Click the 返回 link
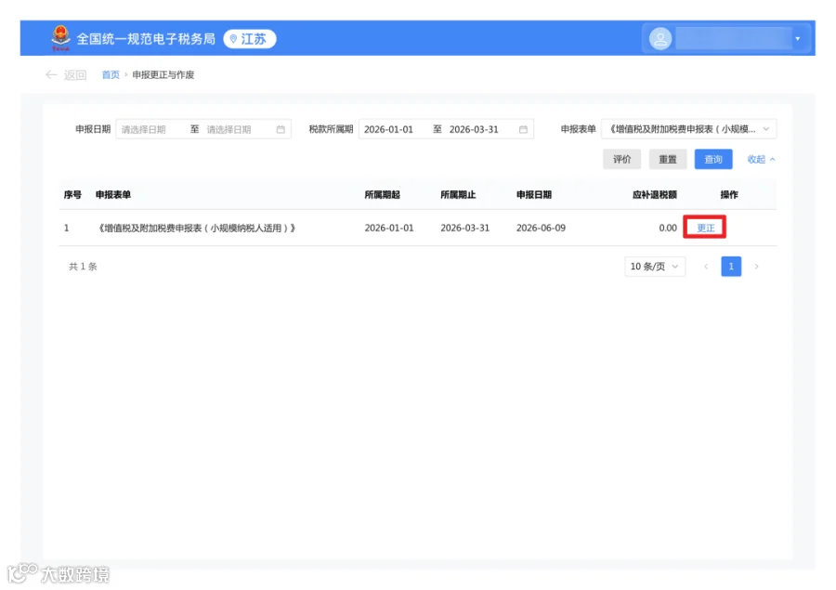 (75, 75)
